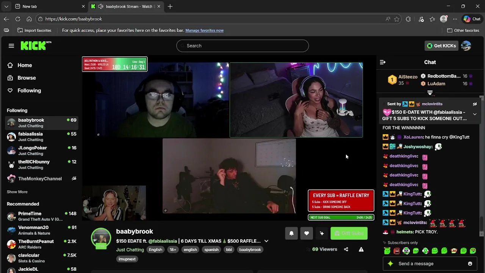The image size is (485, 273).
Task: Add page to favorites star
Action: (397, 19)
